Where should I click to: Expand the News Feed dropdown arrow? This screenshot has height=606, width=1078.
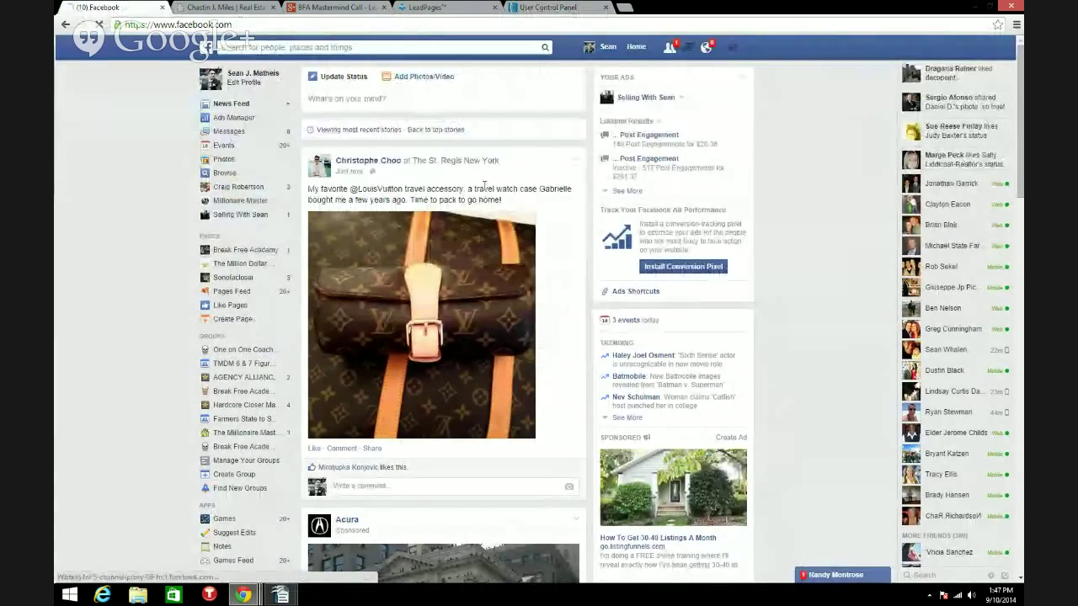coord(287,104)
